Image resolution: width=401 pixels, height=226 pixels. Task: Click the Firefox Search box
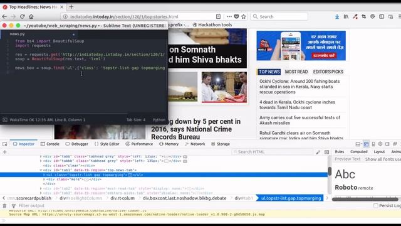[279, 17]
